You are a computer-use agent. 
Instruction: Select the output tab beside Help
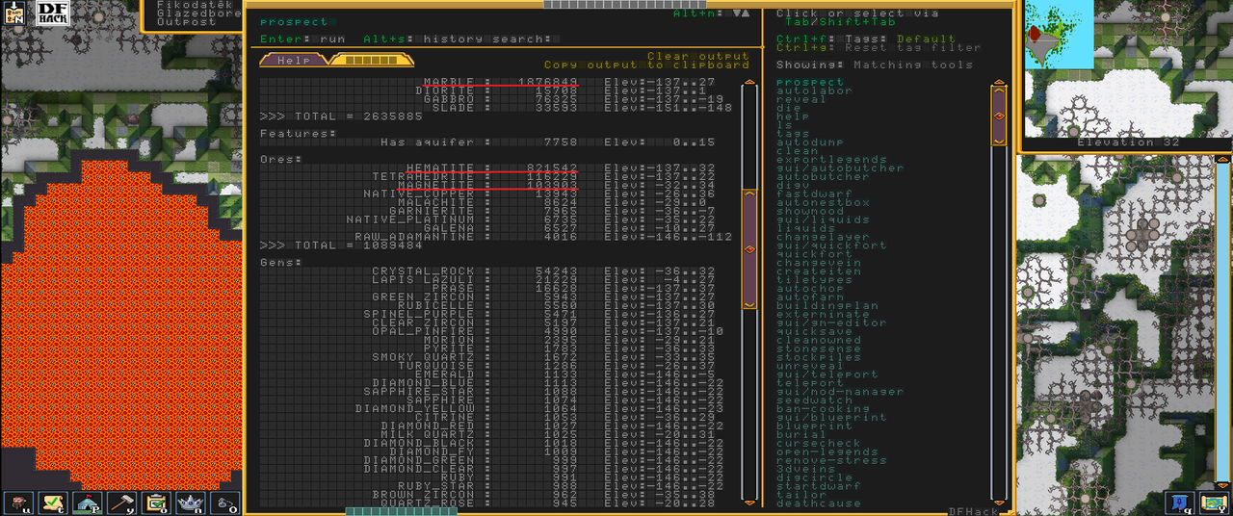(372, 60)
